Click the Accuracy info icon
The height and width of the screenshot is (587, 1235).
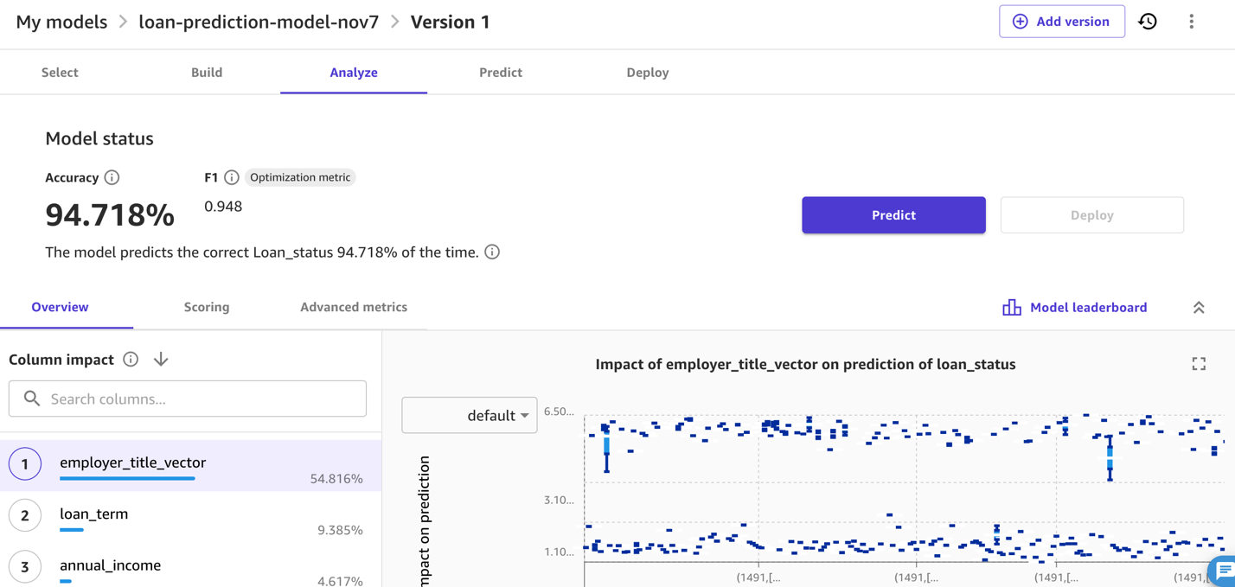click(112, 177)
